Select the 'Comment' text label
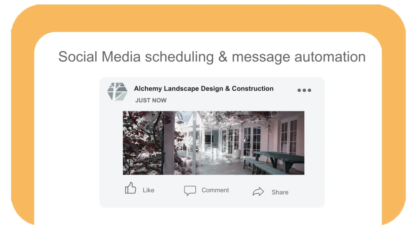The image size is (417, 234). pos(215,190)
